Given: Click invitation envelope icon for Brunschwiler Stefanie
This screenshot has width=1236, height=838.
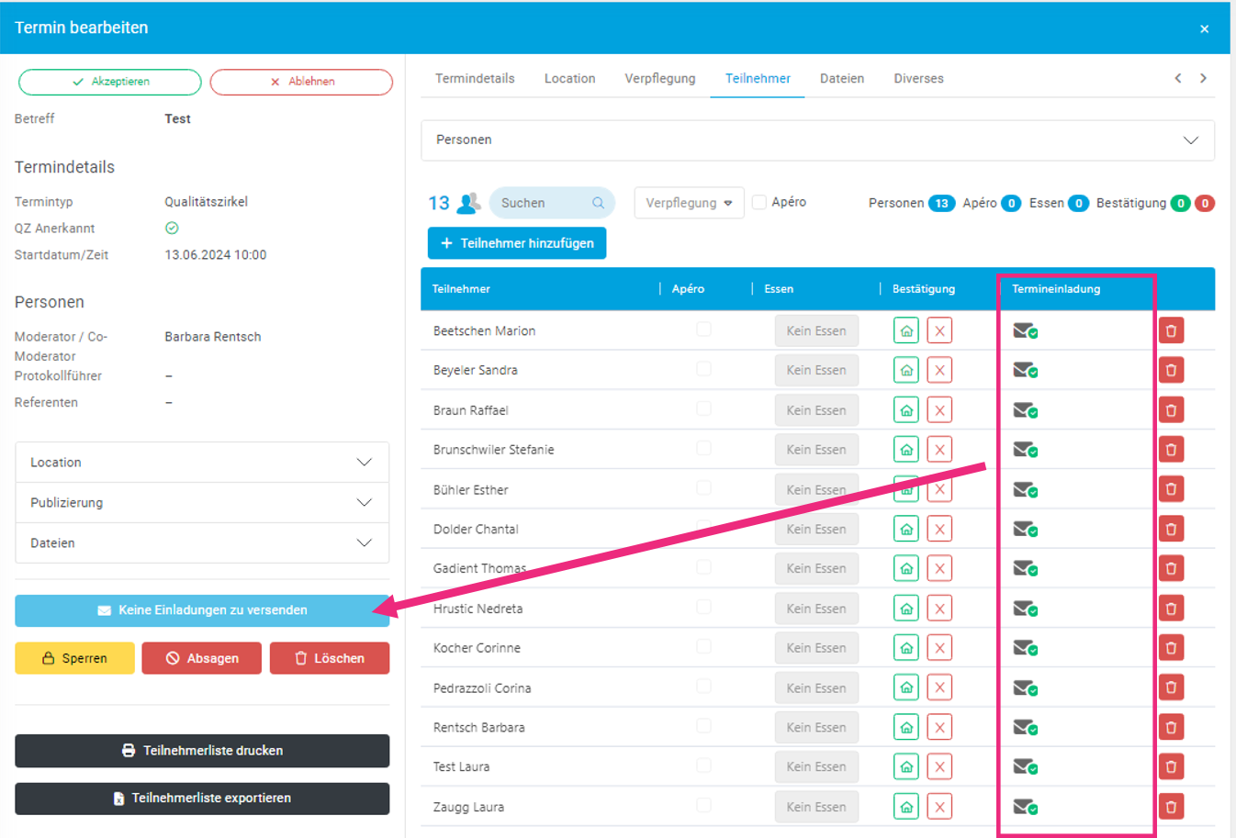Looking at the screenshot, I should click(x=1025, y=450).
